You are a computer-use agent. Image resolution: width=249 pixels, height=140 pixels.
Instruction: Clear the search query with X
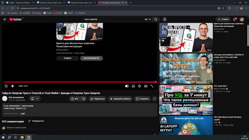[149, 19]
